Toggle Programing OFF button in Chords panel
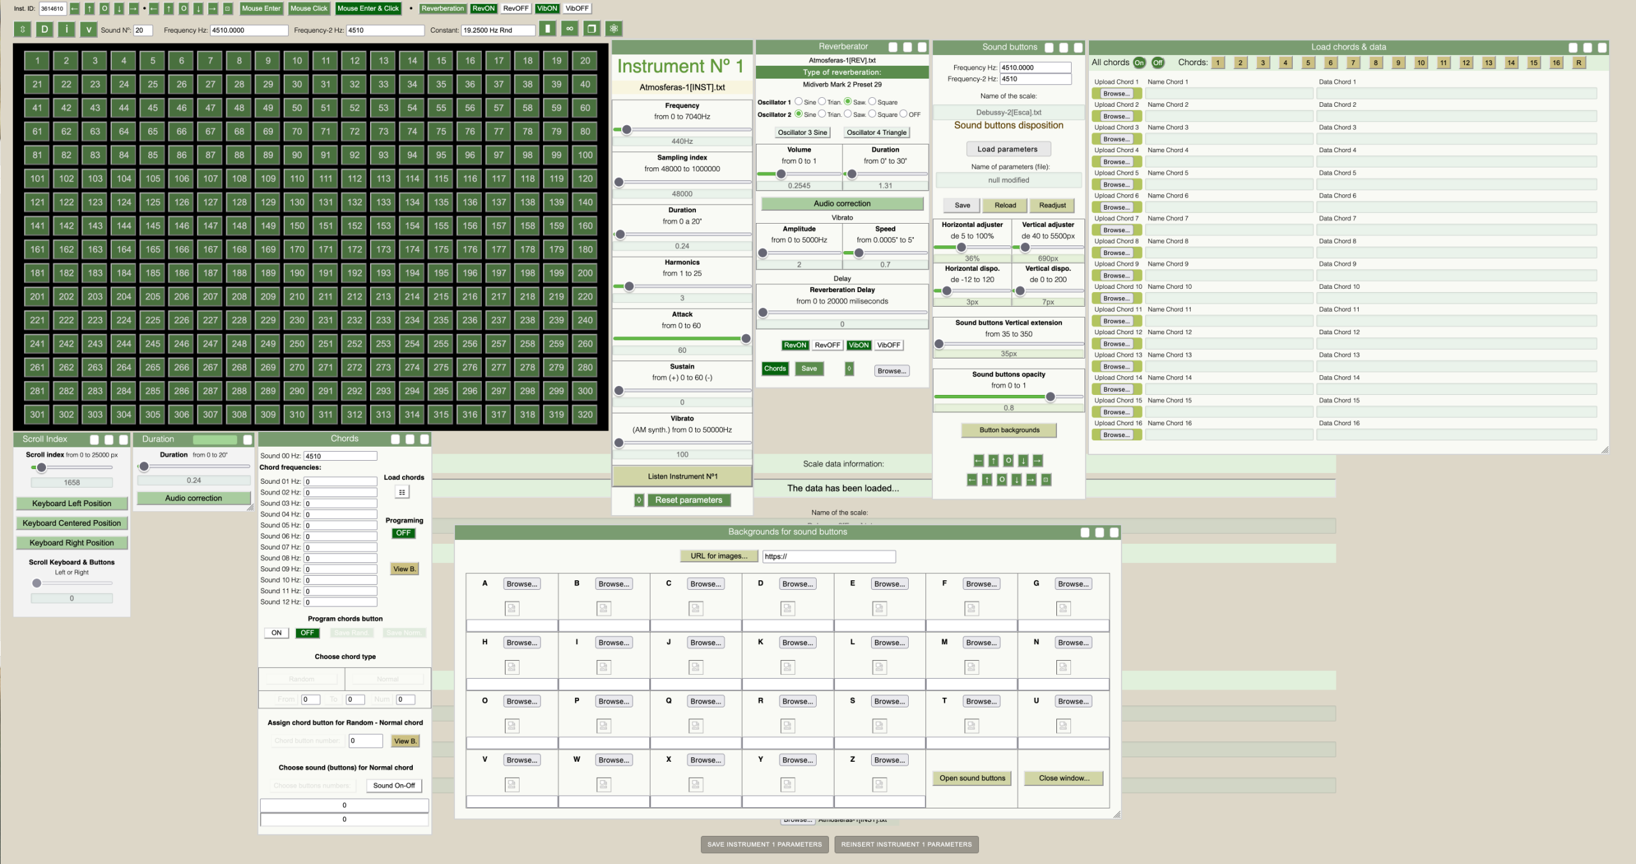The width and height of the screenshot is (1636, 864). pyautogui.click(x=403, y=533)
